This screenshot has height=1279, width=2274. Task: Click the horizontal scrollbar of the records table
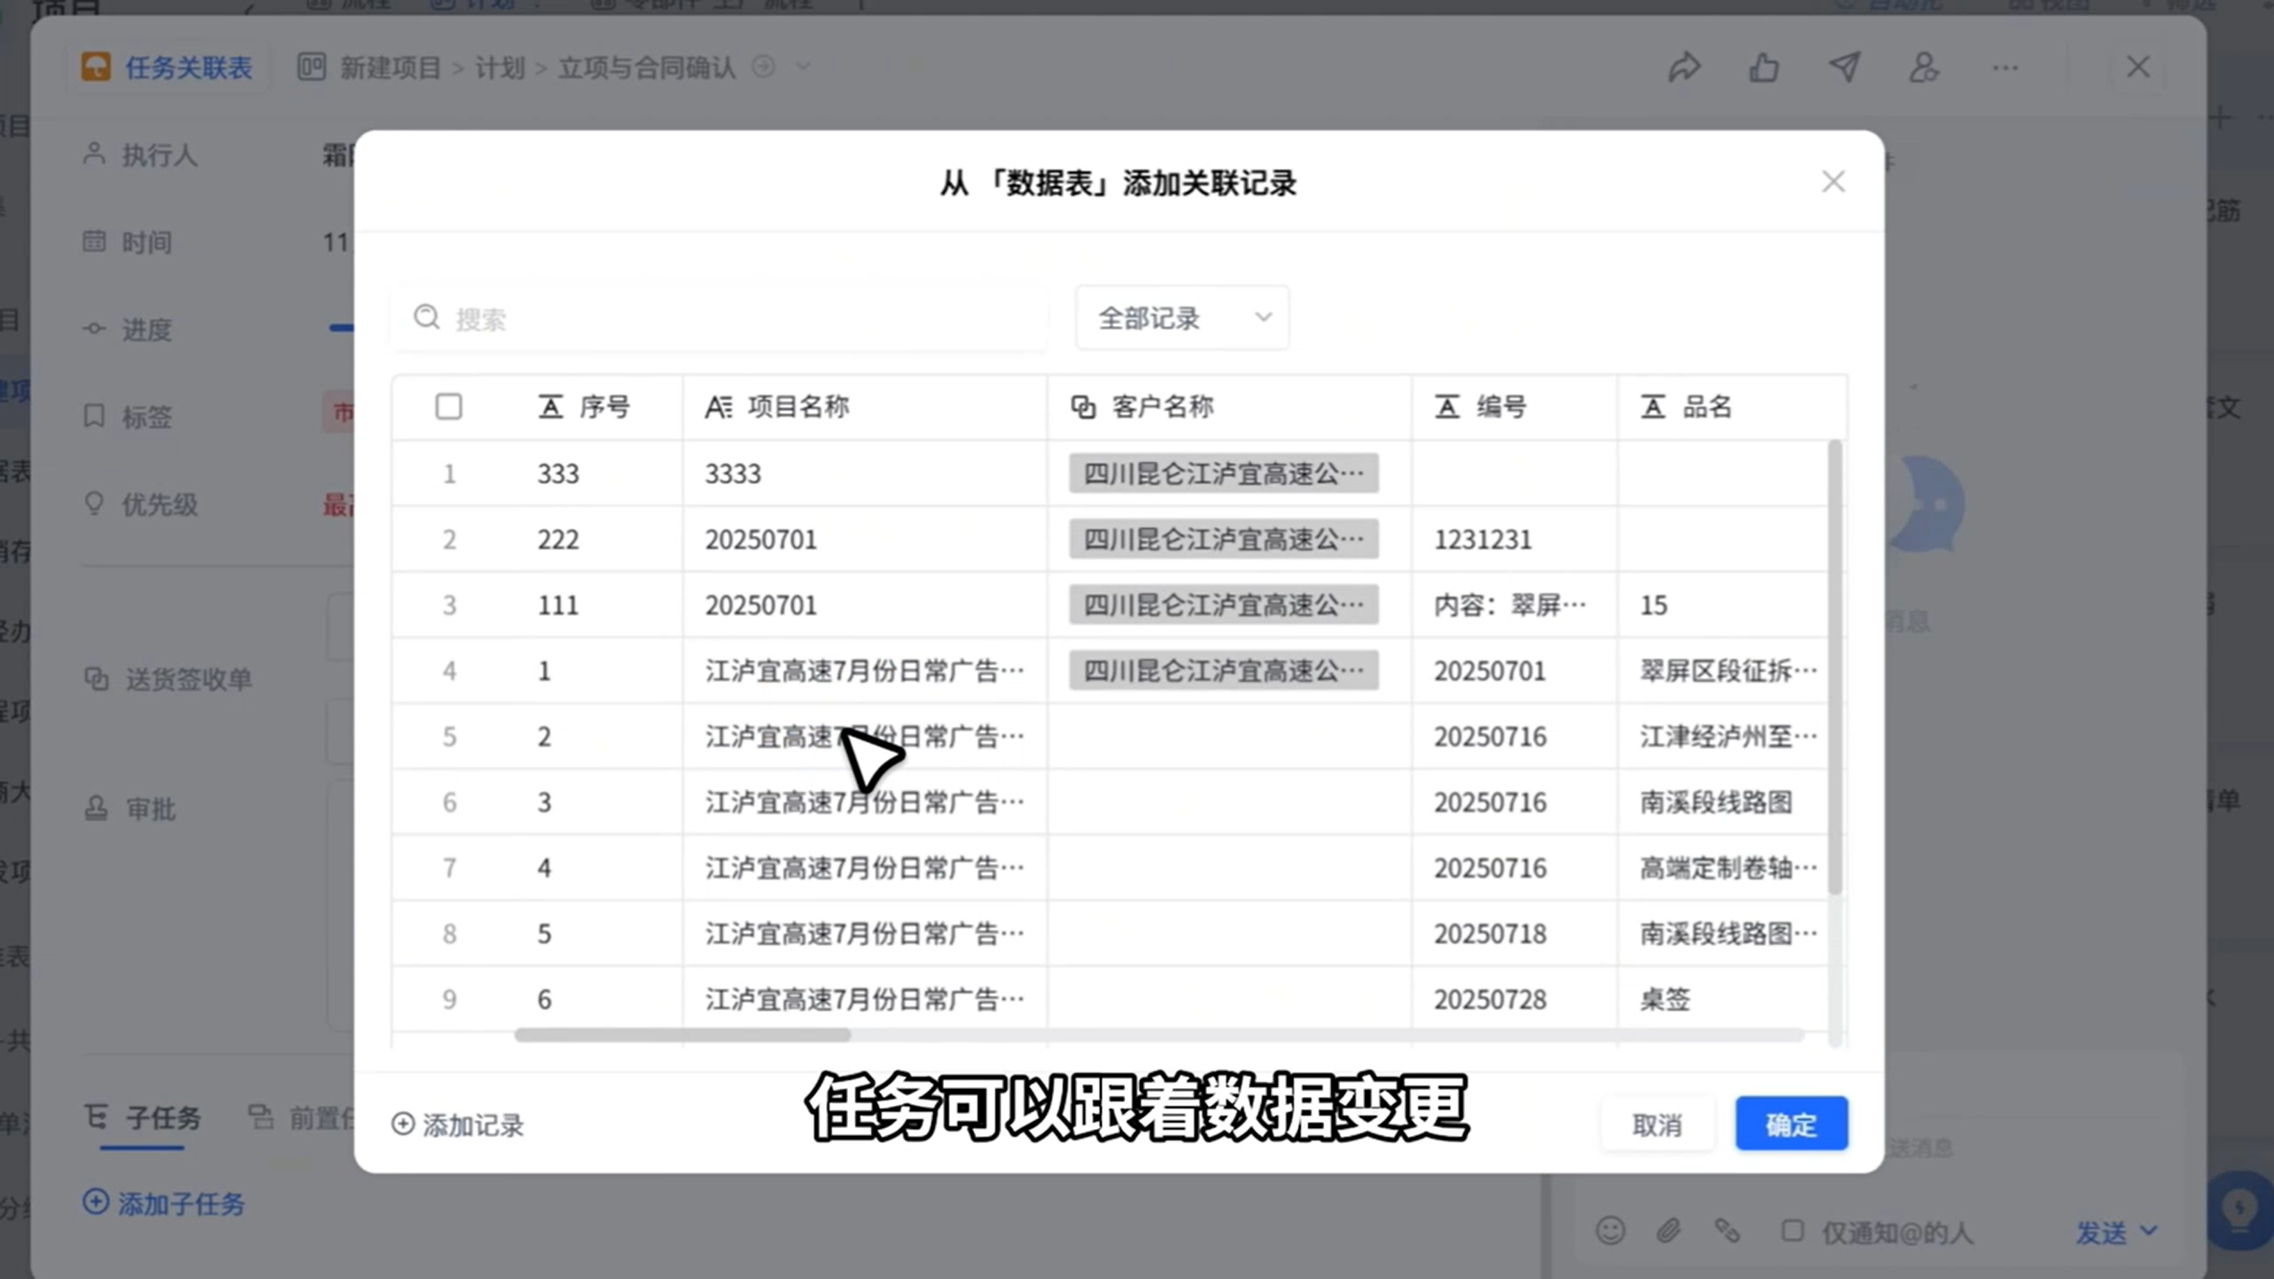[682, 1035]
